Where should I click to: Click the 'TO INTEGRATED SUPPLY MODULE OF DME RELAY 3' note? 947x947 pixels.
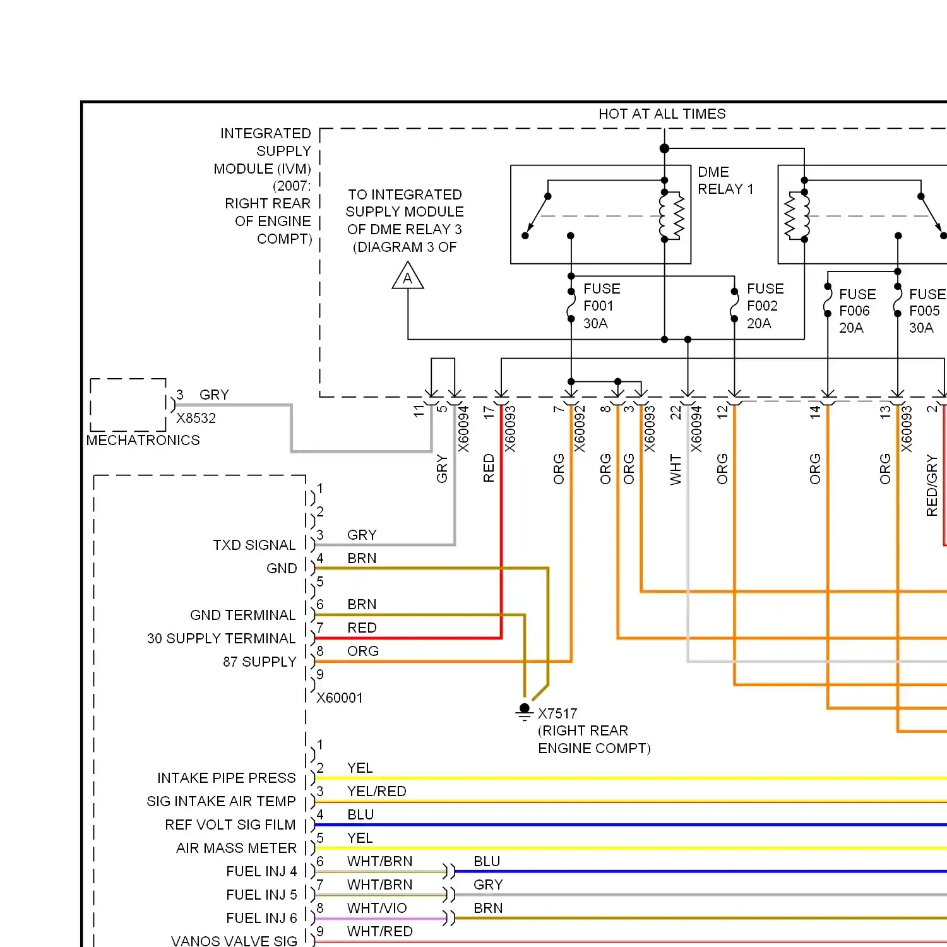[405, 220]
